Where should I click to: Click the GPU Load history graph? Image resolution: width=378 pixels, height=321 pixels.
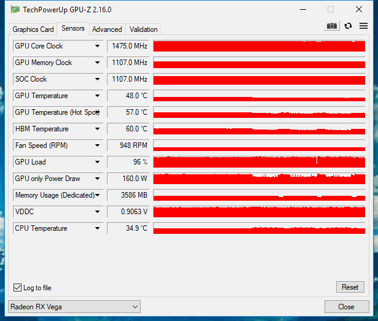(259, 162)
